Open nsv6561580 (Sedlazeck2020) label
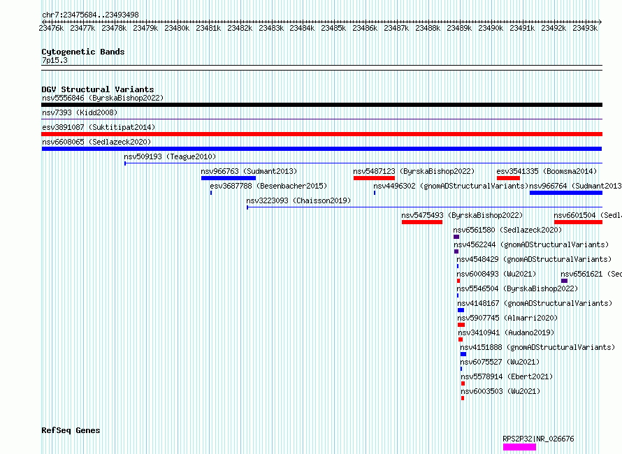 tap(507, 230)
